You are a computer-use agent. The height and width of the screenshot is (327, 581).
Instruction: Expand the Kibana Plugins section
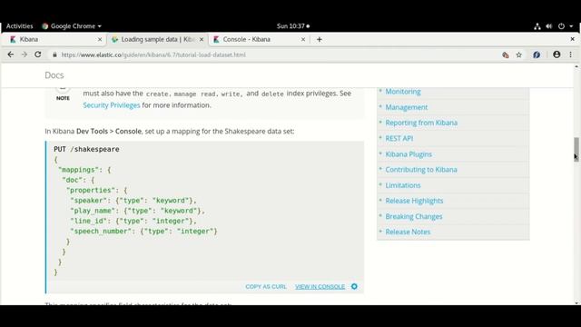click(x=409, y=154)
